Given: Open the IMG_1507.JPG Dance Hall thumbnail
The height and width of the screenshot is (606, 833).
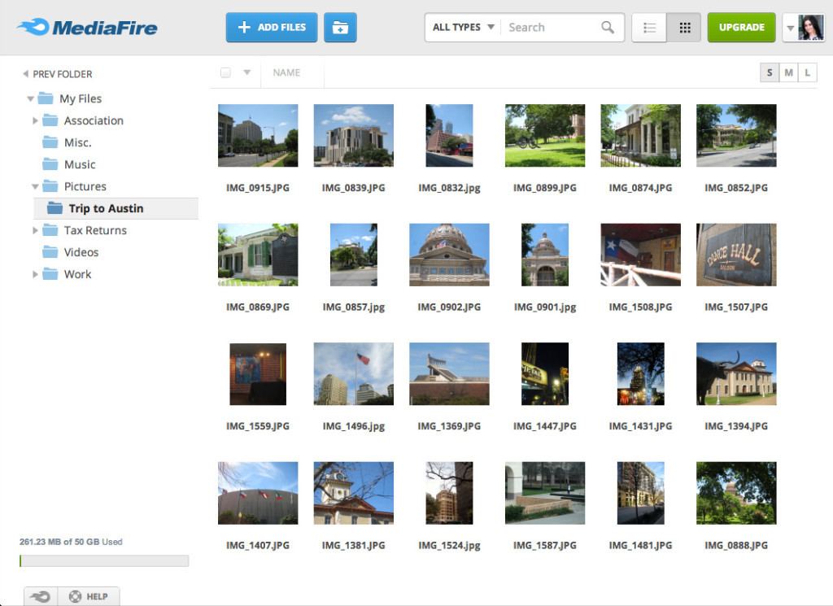Looking at the screenshot, I should pyautogui.click(x=735, y=255).
